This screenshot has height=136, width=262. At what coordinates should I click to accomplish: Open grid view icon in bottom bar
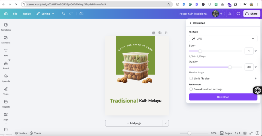(x=245, y=133)
